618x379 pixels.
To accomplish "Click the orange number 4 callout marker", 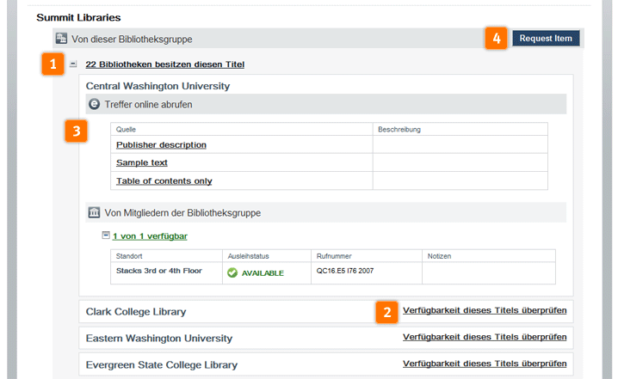I will click(x=496, y=39).
